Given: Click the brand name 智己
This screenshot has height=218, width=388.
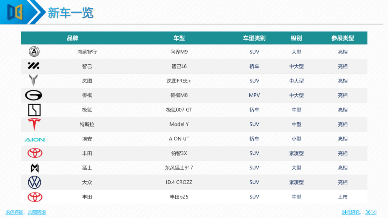Looking at the screenshot, I should pyautogui.click(x=87, y=66).
